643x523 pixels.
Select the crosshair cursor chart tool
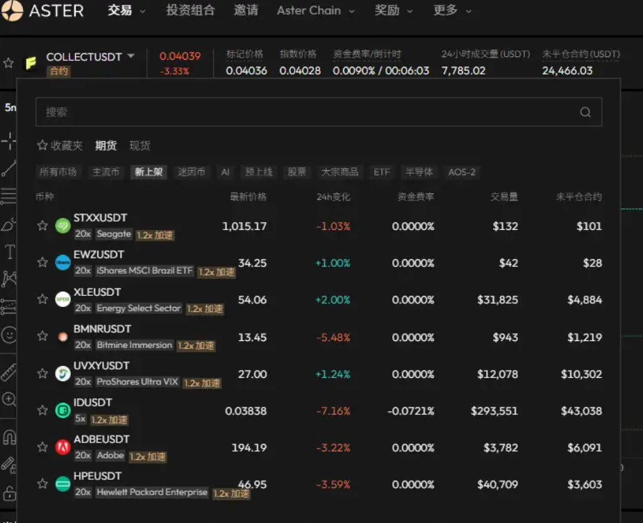point(8,141)
